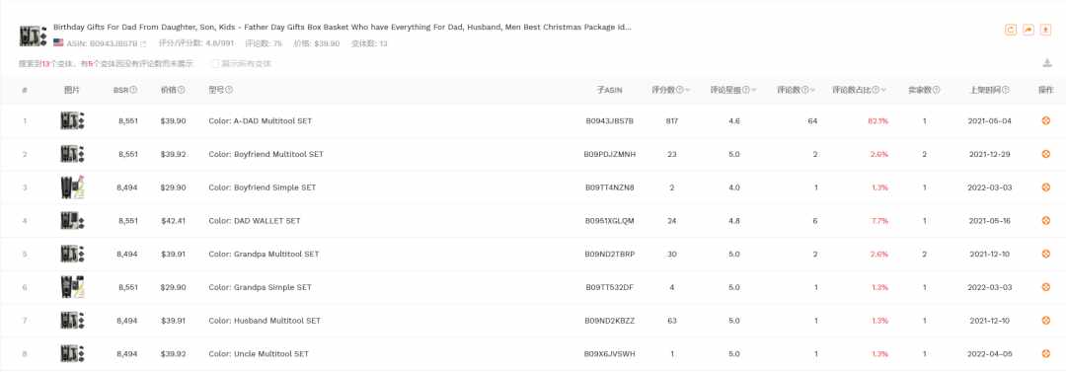Click the orange share arrow icon
1066x372 pixels.
click(x=1028, y=30)
